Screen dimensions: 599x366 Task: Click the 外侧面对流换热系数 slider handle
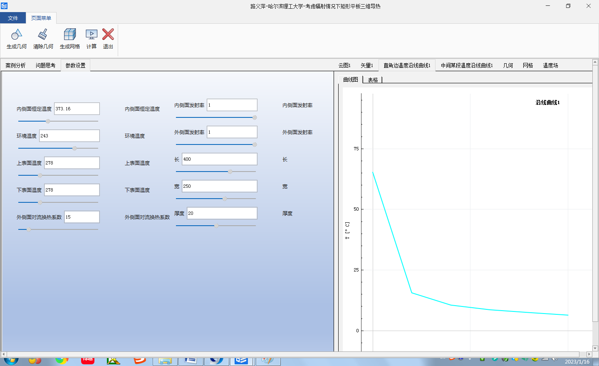[29, 229]
